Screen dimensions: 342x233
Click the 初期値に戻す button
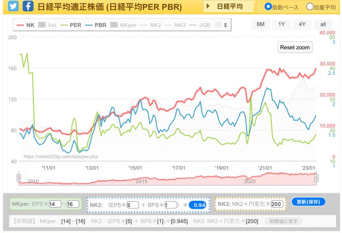pyautogui.click(x=283, y=221)
